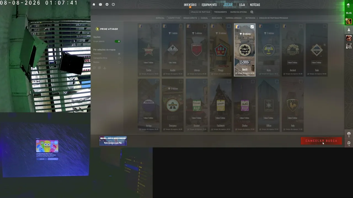Toggle the Grupo aberto switch
This screenshot has width=353, height=198.
tap(117, 41)
